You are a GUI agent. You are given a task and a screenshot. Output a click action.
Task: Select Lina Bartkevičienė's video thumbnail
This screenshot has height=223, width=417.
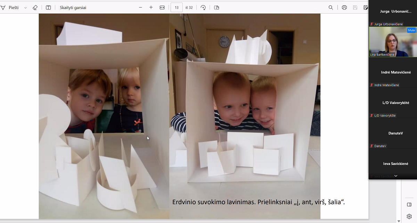coord(393,42)
